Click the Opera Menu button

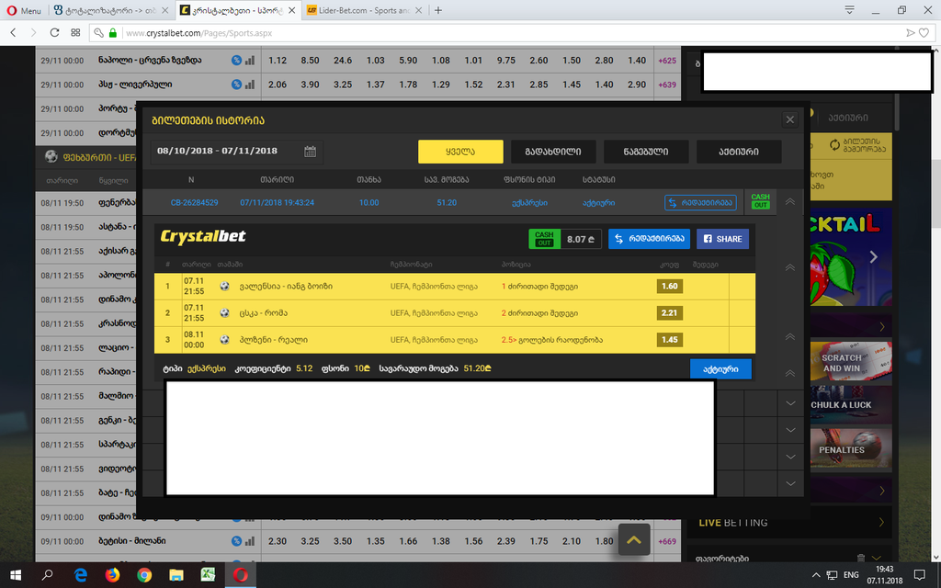tap(24, 10)
